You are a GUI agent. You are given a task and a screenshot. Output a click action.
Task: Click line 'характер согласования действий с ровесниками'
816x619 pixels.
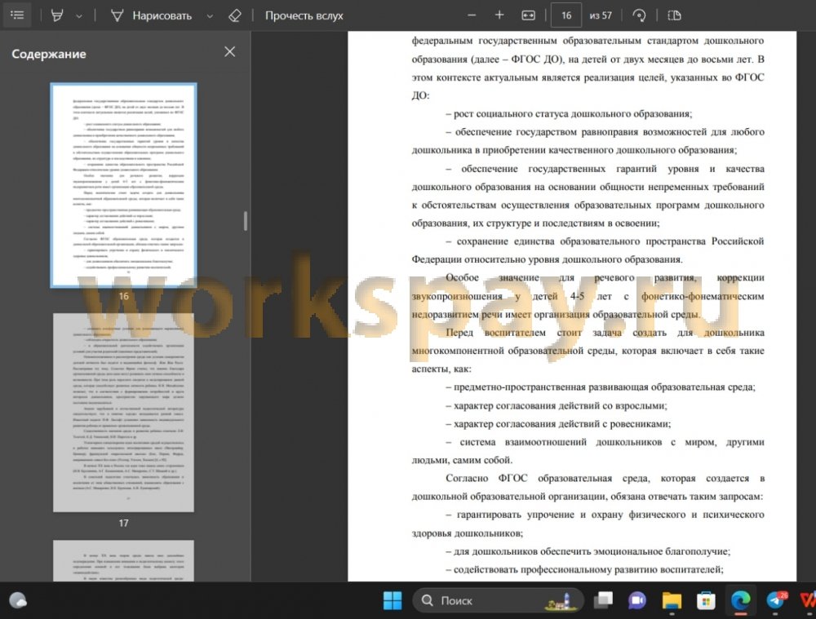(562, 424)
